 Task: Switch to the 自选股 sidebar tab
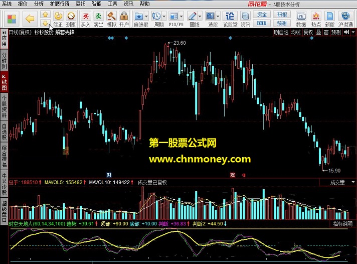pyautogui.click(x=4, y=131)
